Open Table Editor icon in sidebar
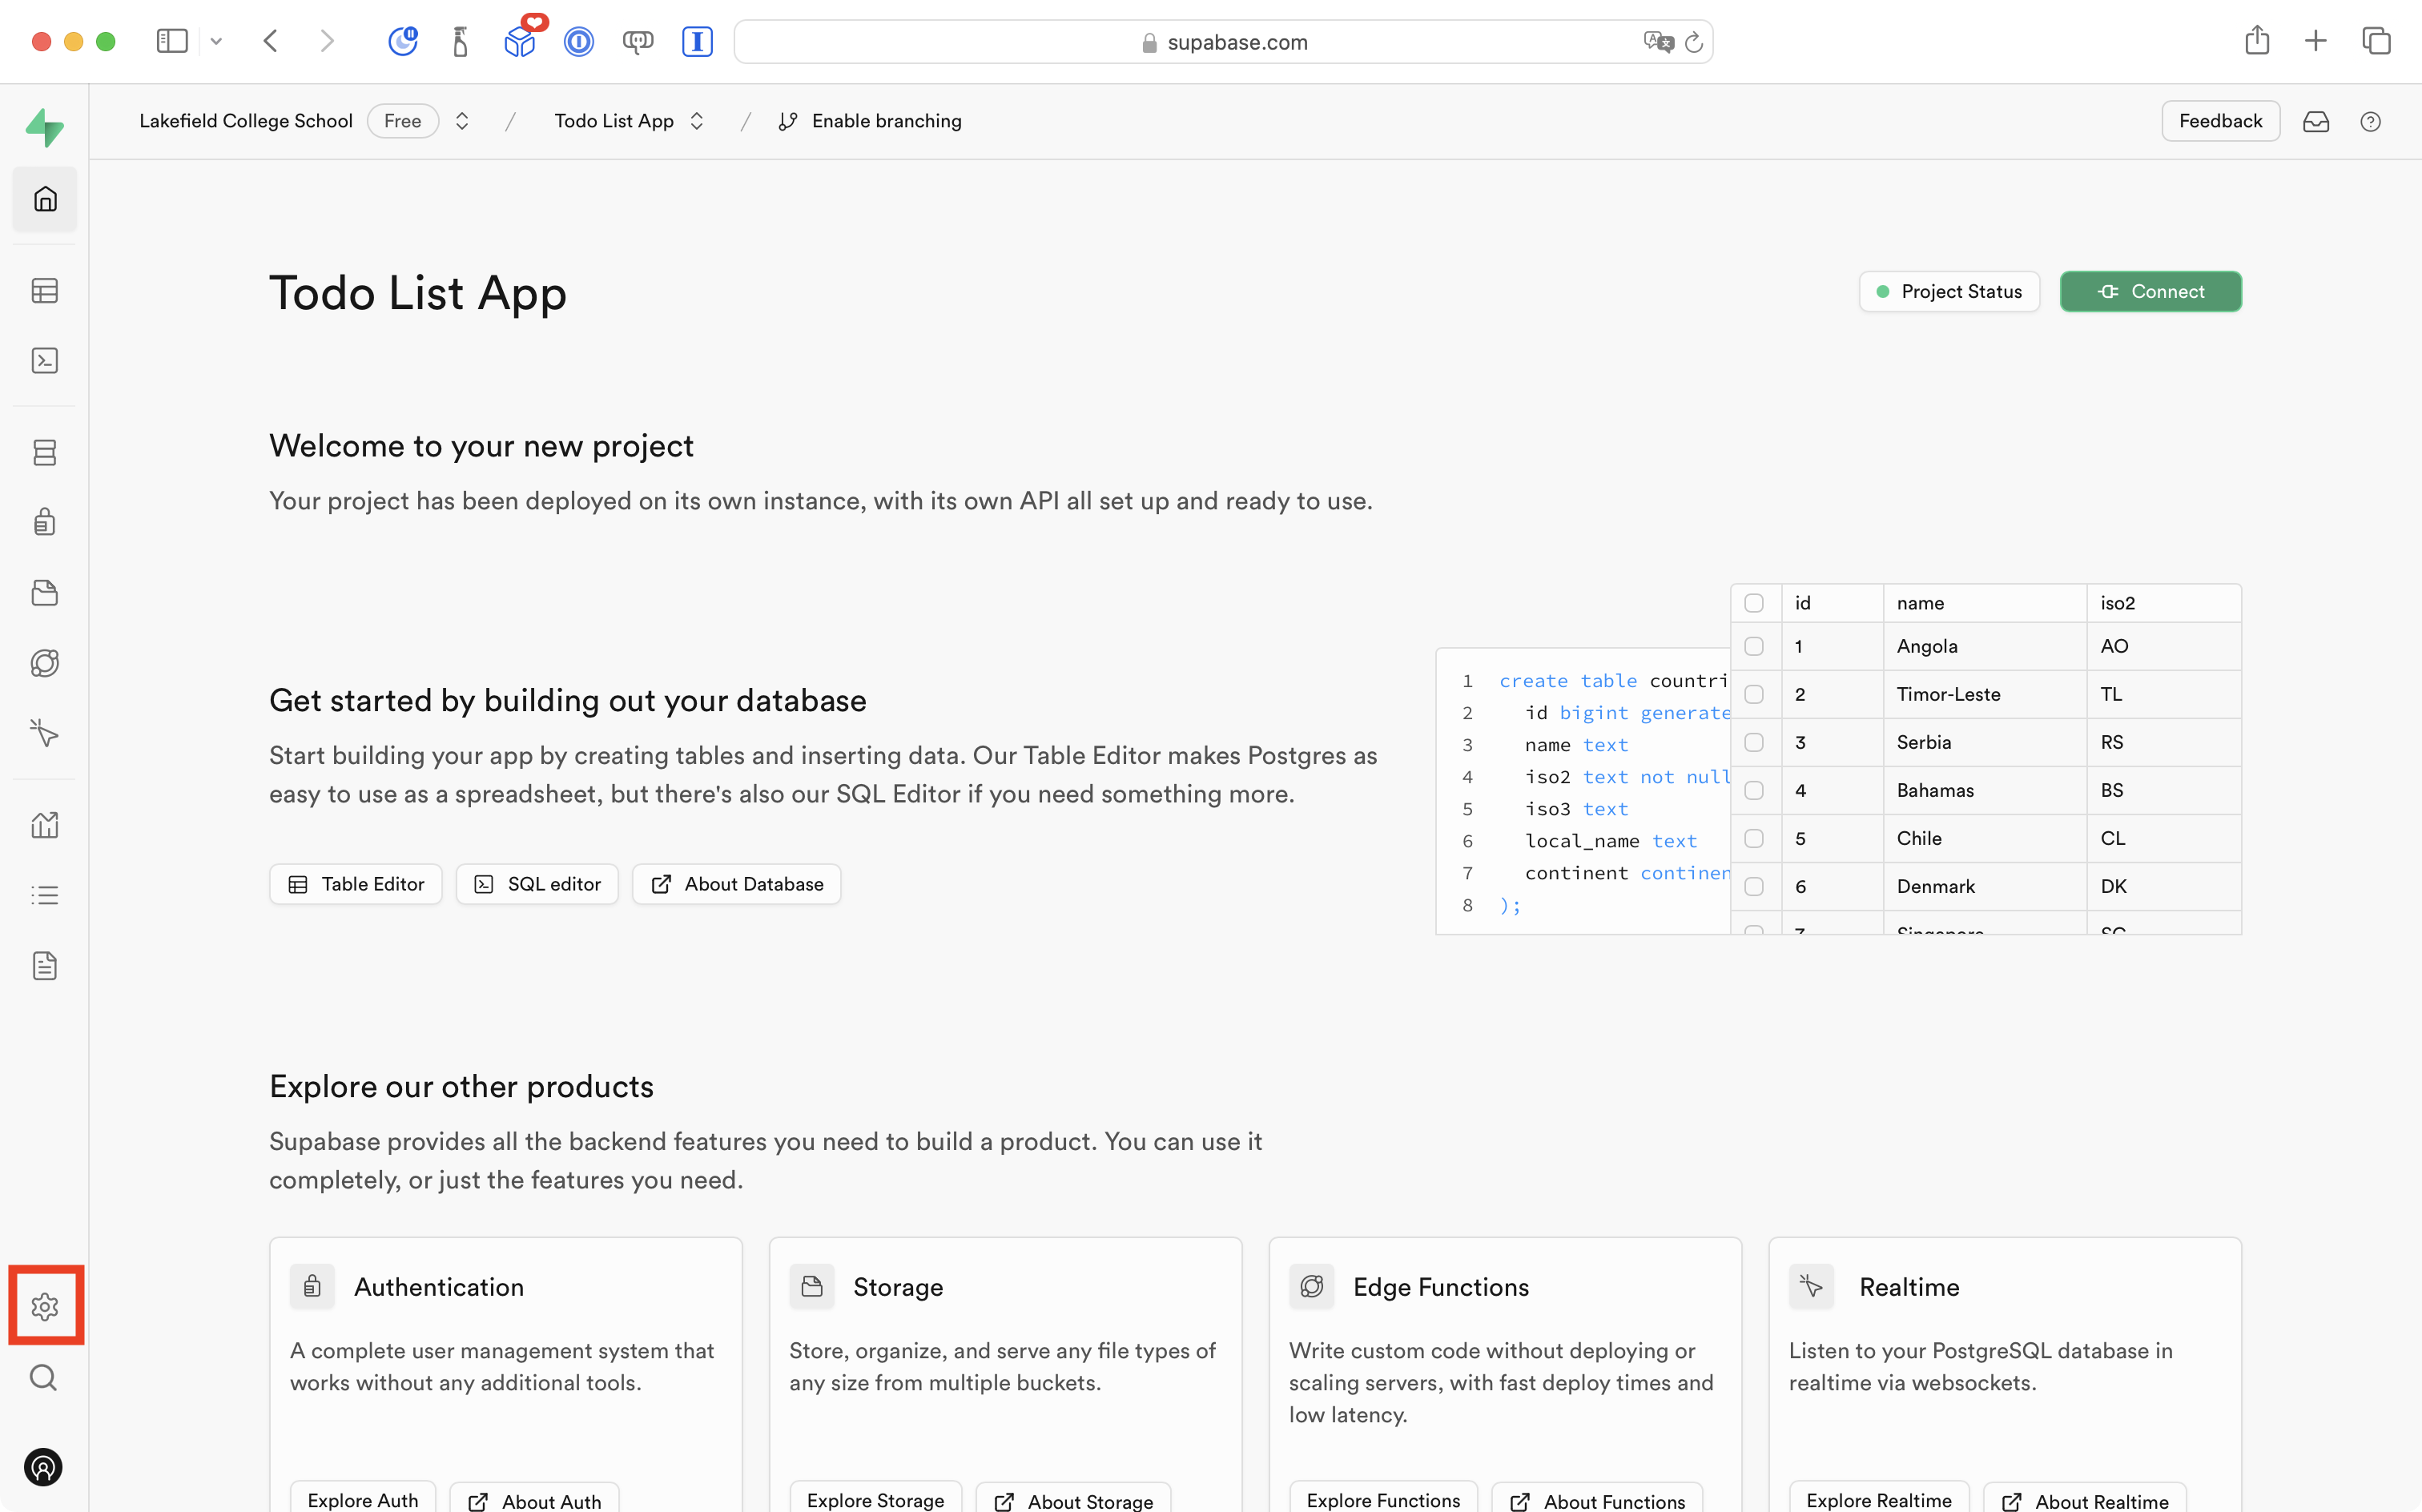 45,291
